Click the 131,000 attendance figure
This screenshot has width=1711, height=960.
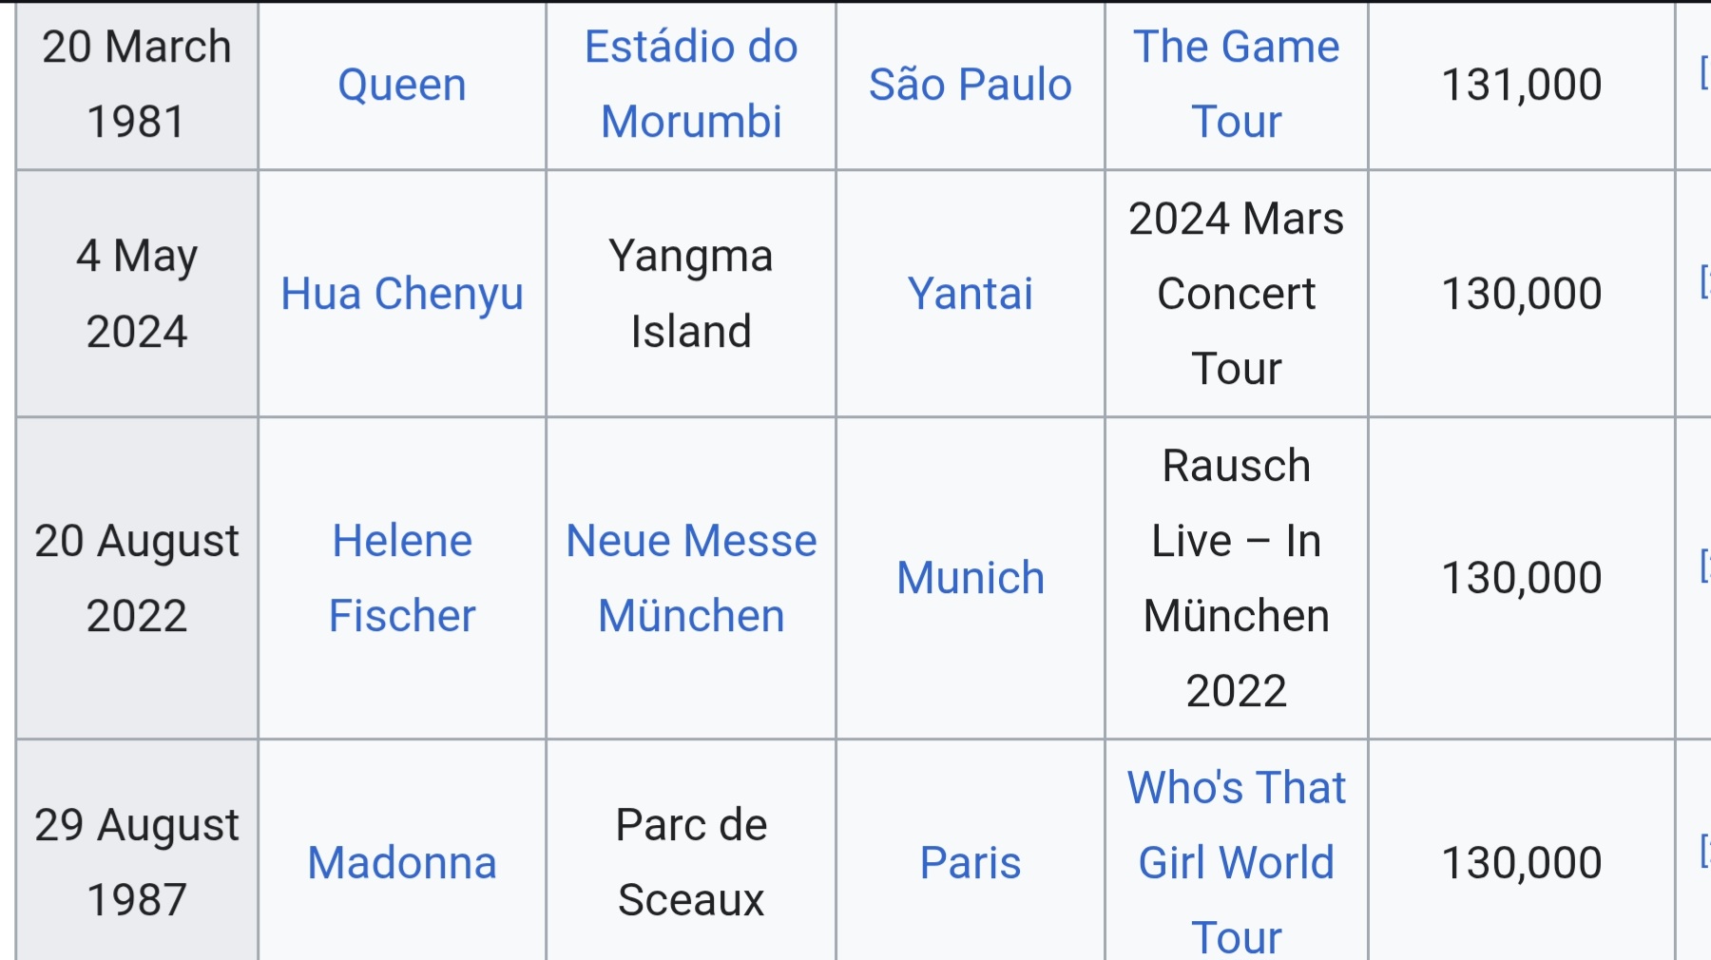click(x=1521, y=85)
